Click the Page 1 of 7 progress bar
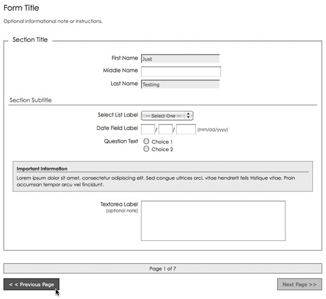326x299 pixels. (x=163, y=269)
